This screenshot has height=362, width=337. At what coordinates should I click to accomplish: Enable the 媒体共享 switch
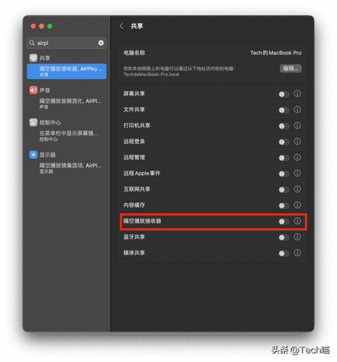click(x=284, y=253)
